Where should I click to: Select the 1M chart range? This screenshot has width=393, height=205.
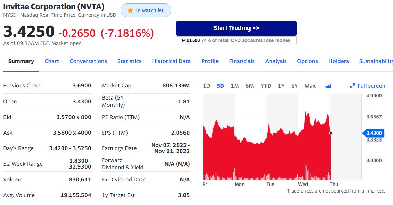(x=235, y=86)
